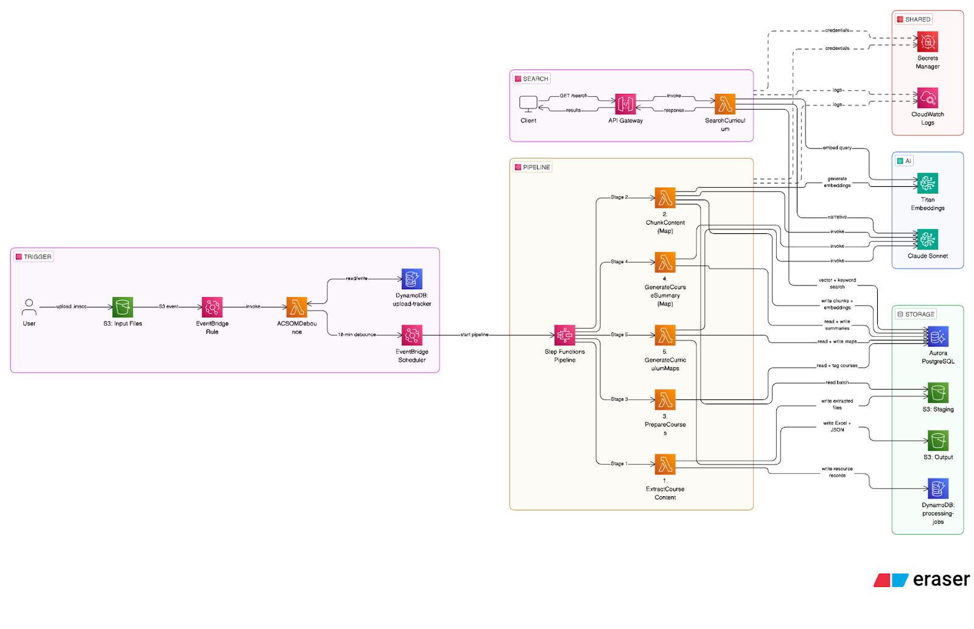The image size is (974, 629).
Task: Click the EventBridge Scheduler icon
Action: tap(412, 335)
